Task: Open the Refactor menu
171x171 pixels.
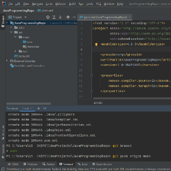Action: click(61, 4)
